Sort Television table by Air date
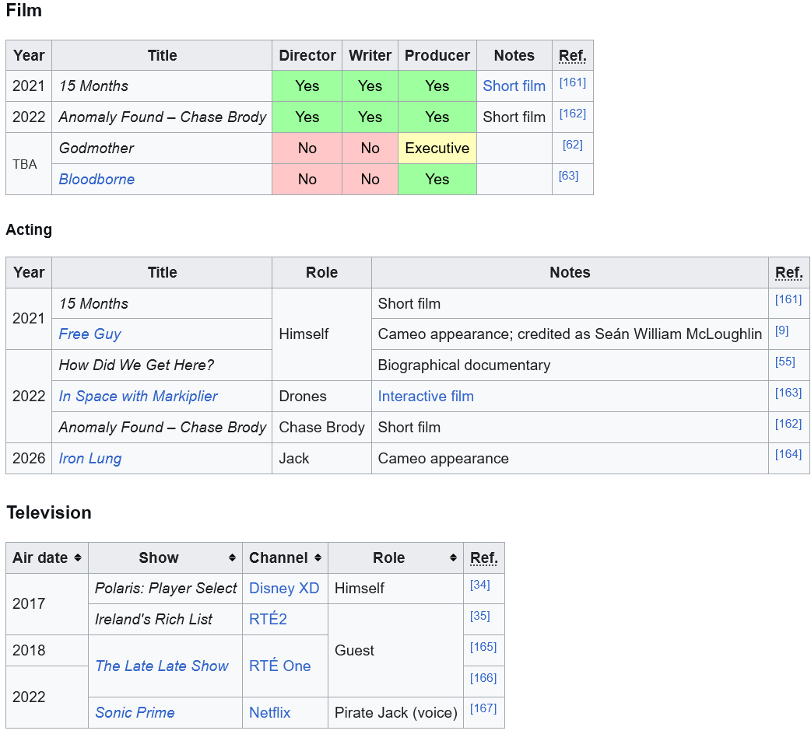 47,557
